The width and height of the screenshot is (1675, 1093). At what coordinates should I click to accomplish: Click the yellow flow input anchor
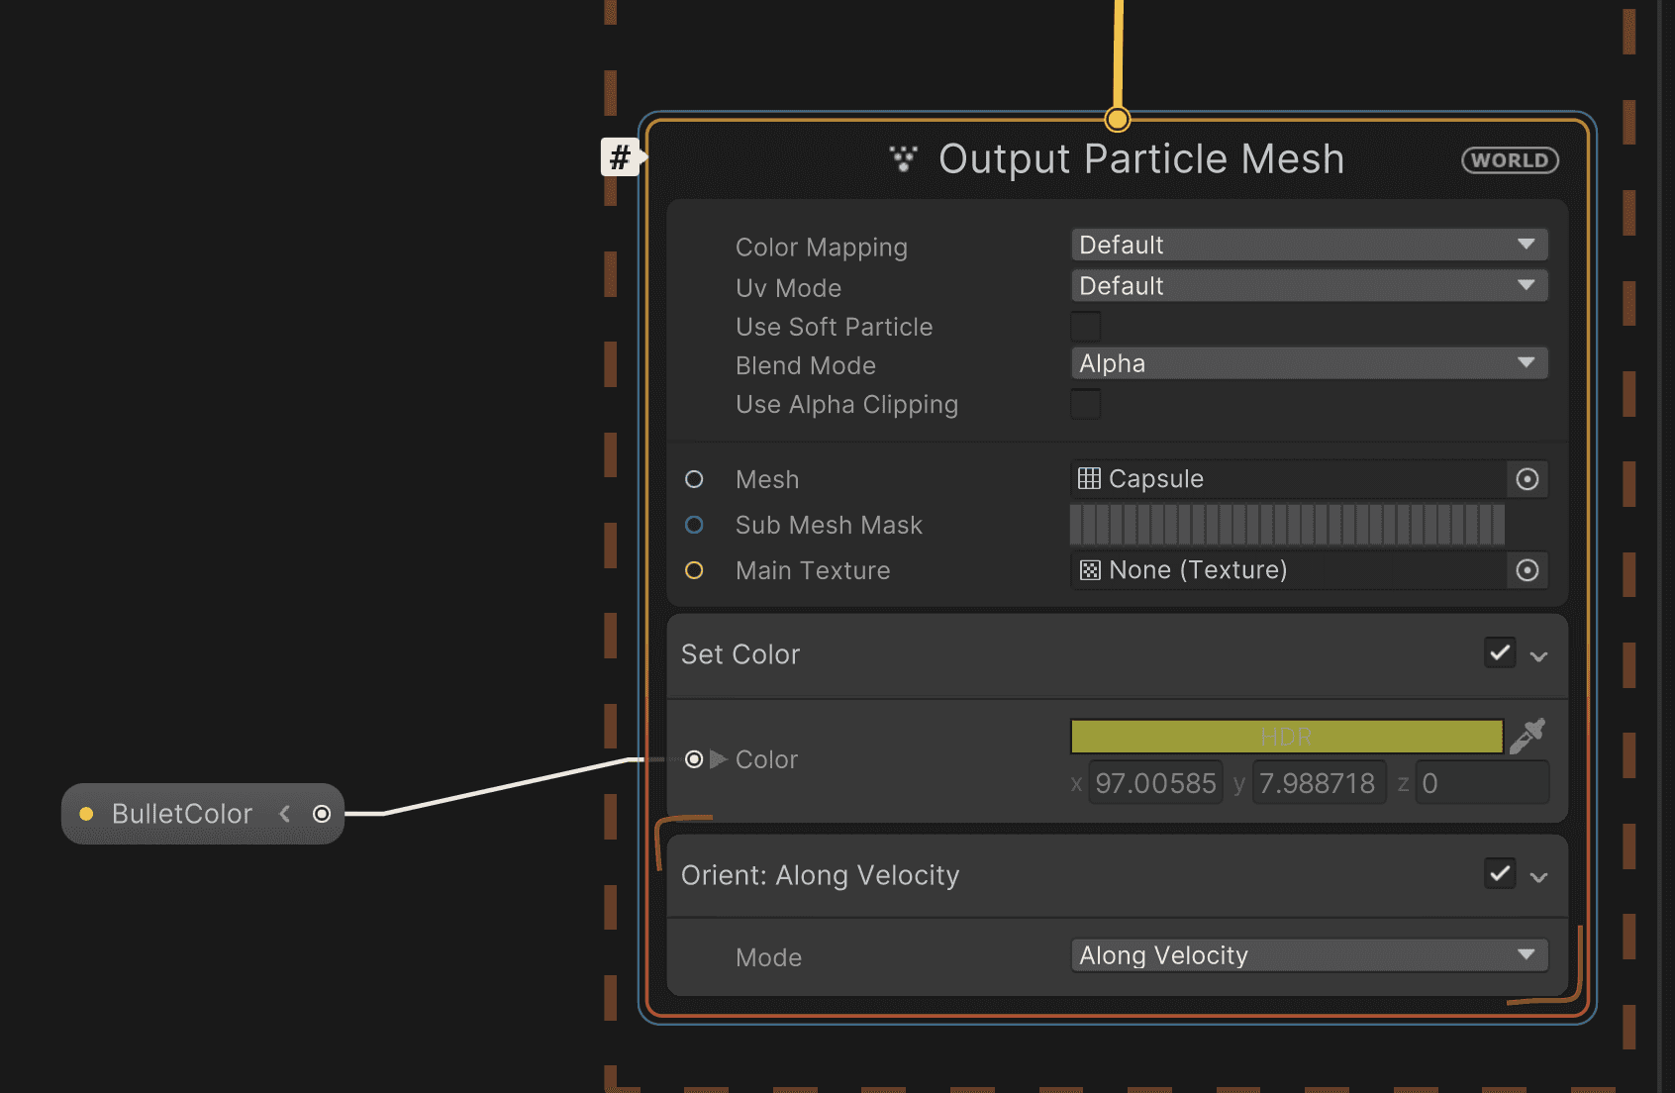tap(1118, 120)
